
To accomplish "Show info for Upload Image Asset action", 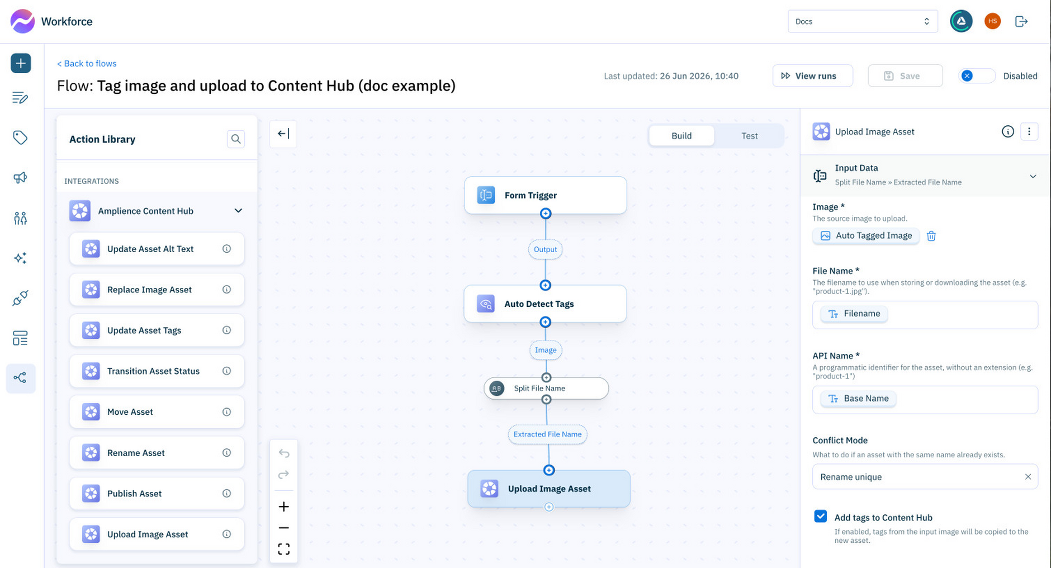I will coord(227,534).
